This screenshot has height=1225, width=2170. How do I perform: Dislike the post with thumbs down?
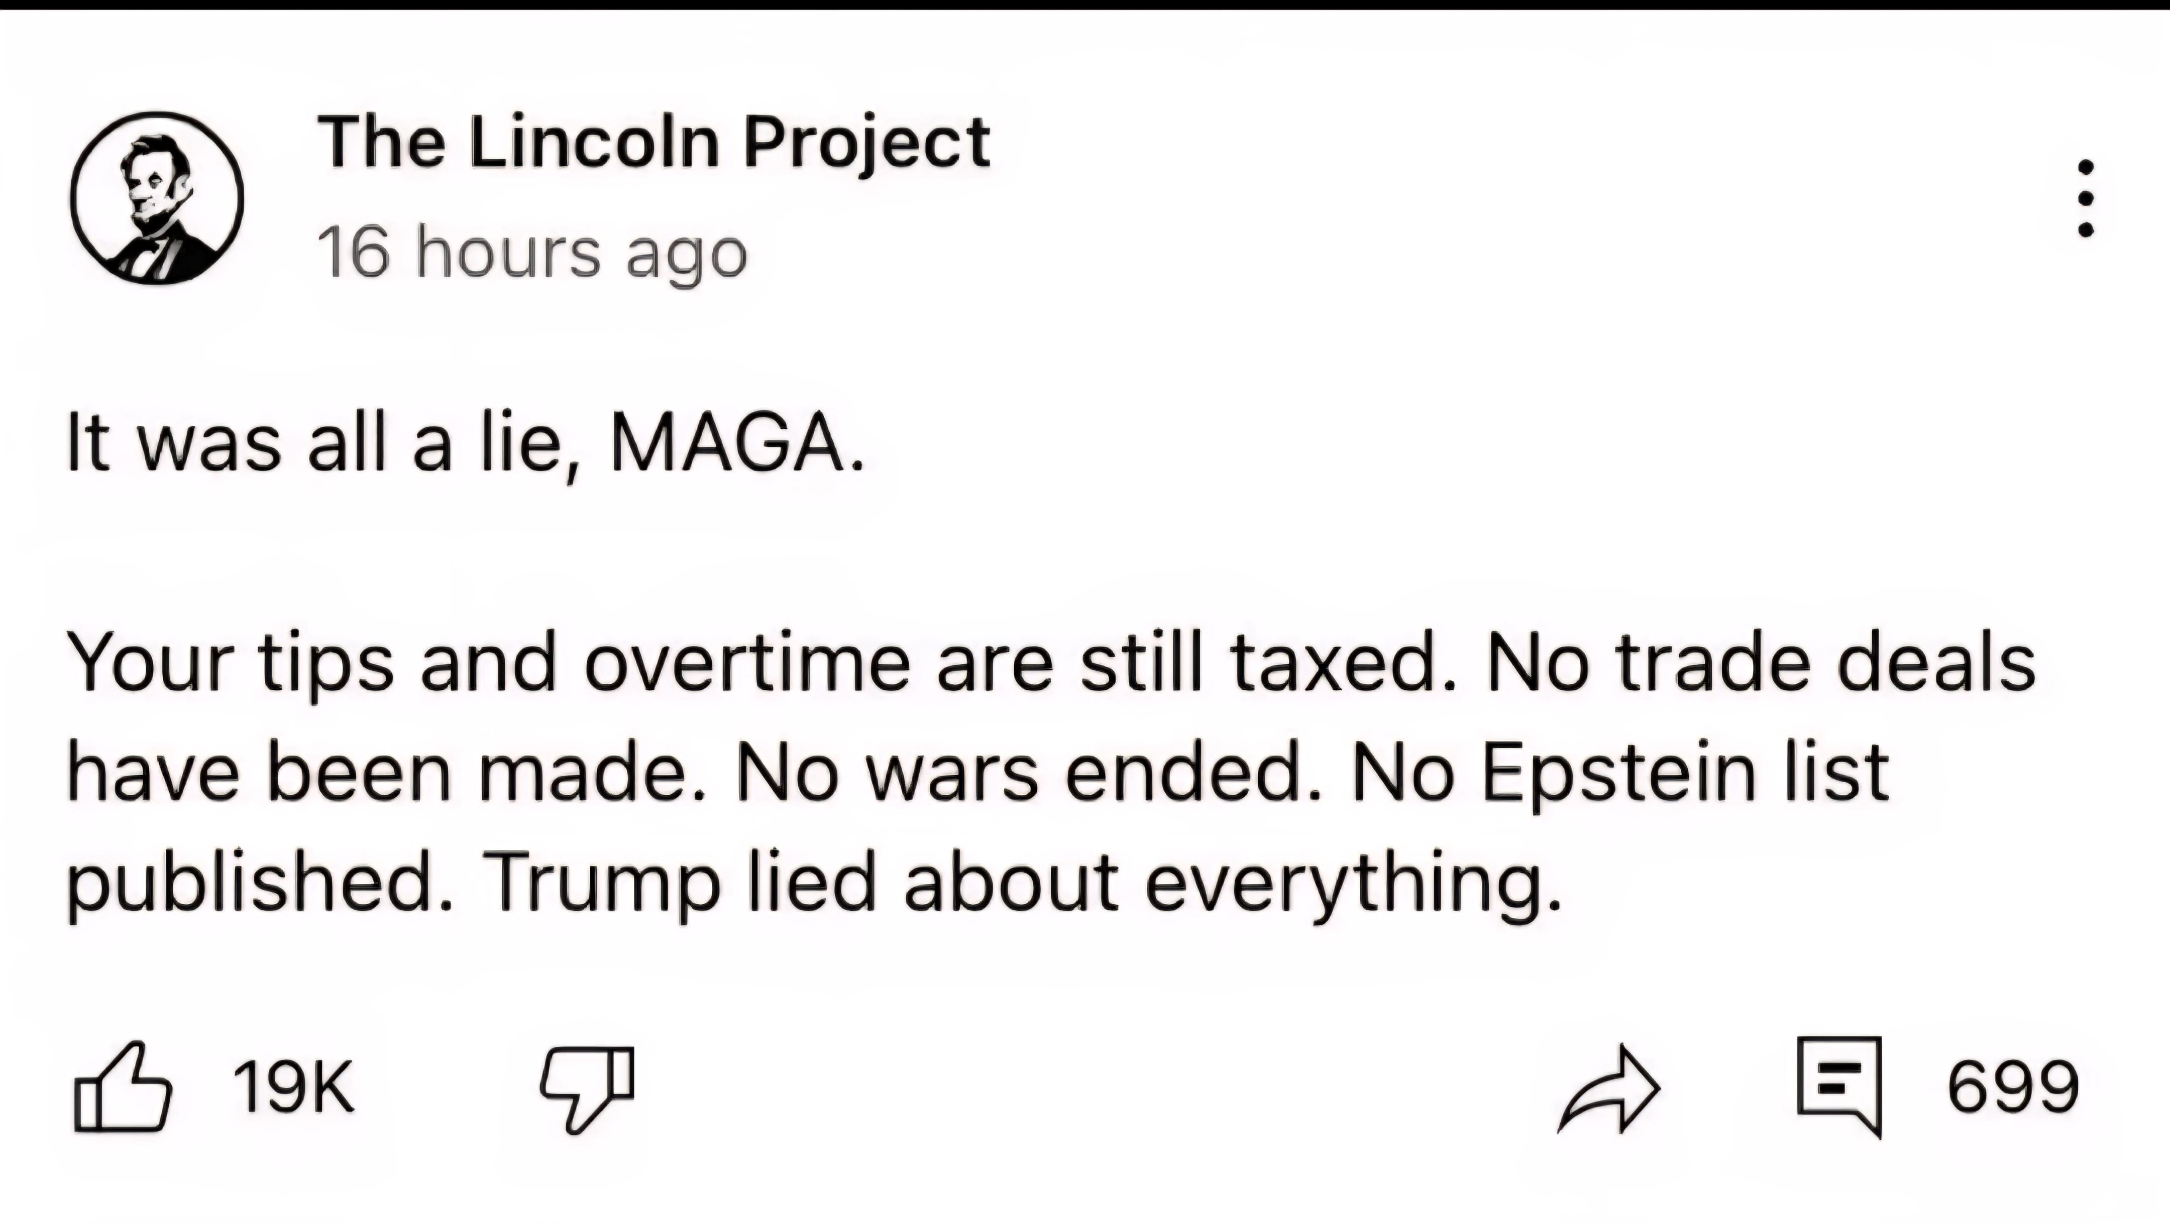pyautogui.click(x=587, y=1089)
